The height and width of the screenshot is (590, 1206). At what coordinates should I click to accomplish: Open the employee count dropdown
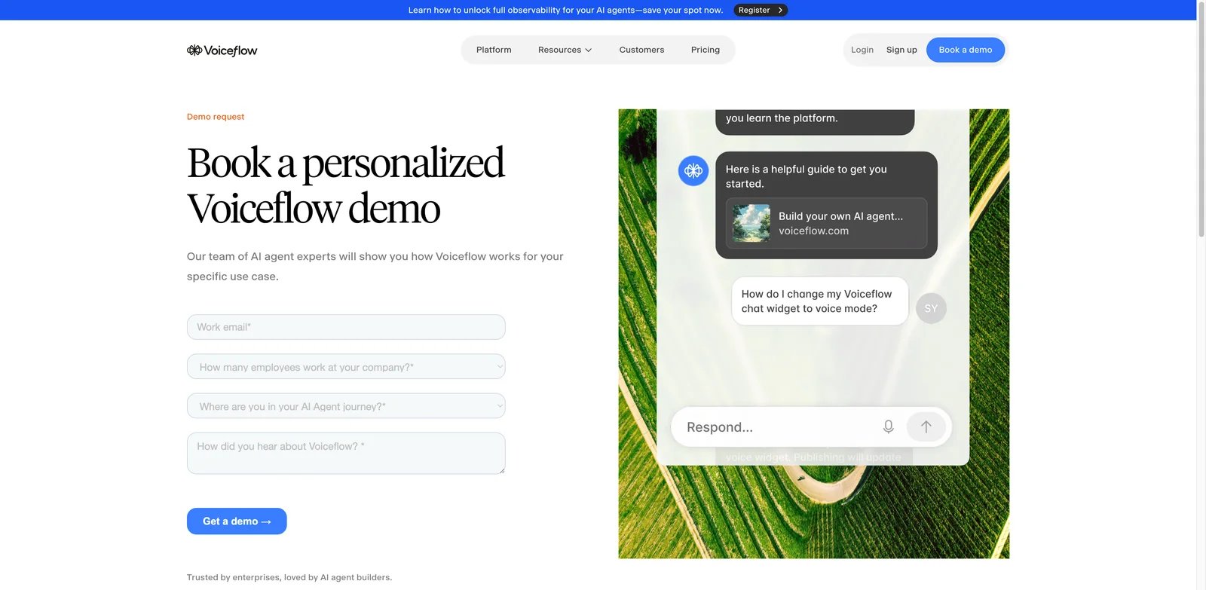pos(346,367)
